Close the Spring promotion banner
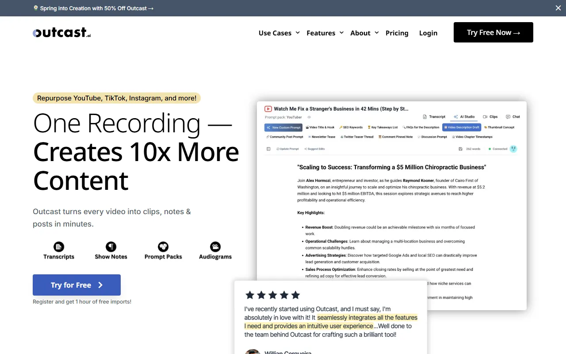The image size is (566, 354). click(558, 8)
